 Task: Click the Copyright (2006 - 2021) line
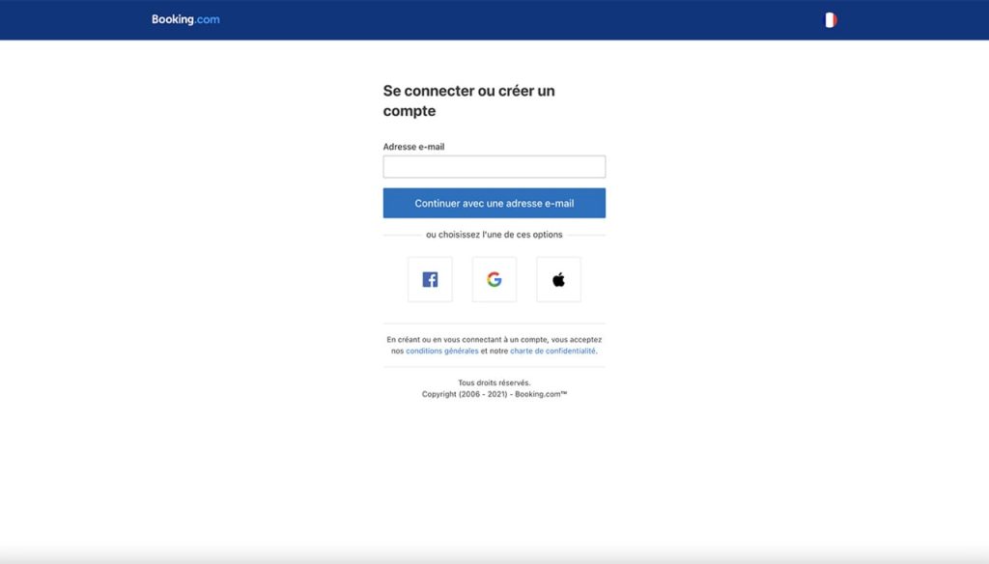click(494, 394)
